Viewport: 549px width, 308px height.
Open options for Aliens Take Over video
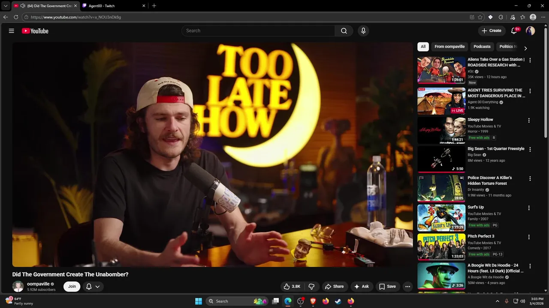point(530,60)
